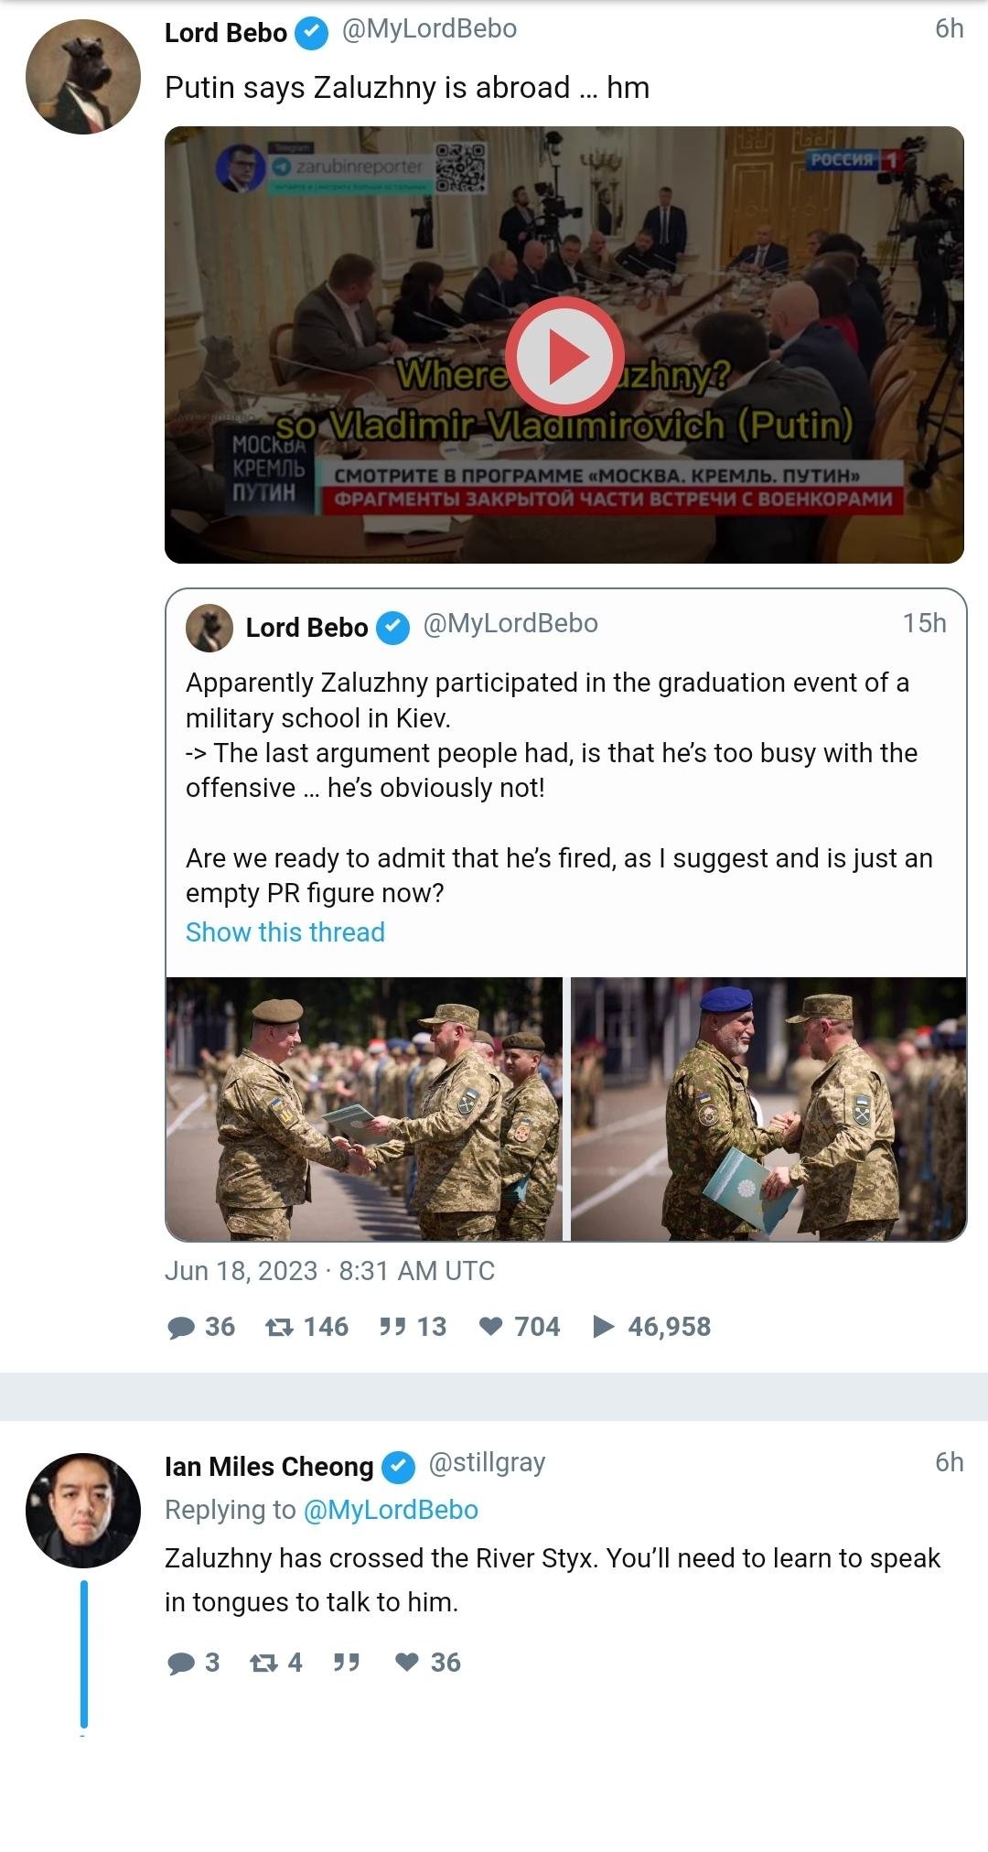Open the quoted tweet's Lord Bebo name
This screenshot has height=1852, width=988.
(x=306, y=628)
